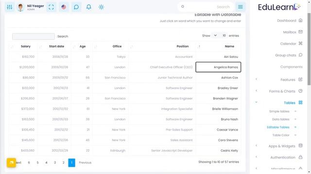The image size is (311, 174).
Task: Select current page 1 button
Action: (x=71, y=162)
